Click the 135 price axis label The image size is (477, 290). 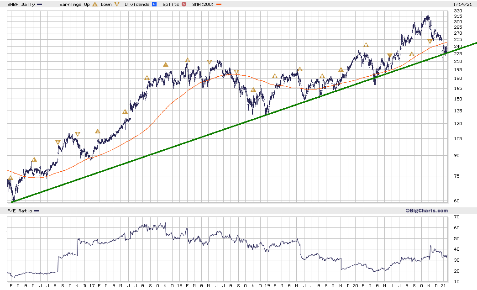click(458, 111)
